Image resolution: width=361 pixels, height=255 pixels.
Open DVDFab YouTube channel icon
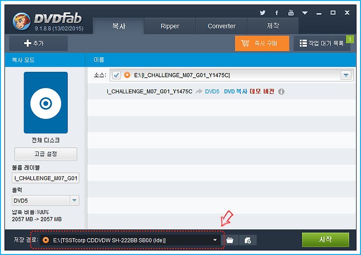pyautogui.click(x=291, y=13)
